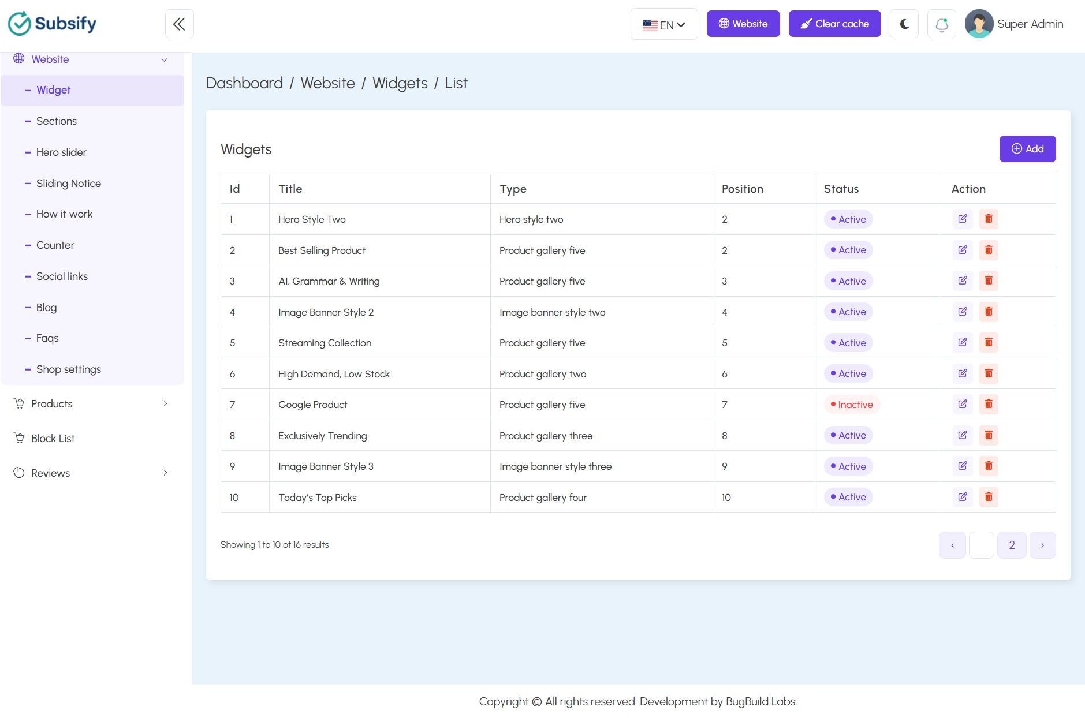
Task: Collapse the sidebar with double-chevron icon
Action: pos(179,24)
